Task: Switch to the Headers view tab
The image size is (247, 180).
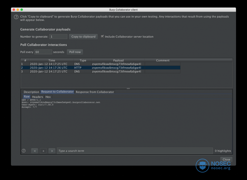Action: [x=38, y=97]
